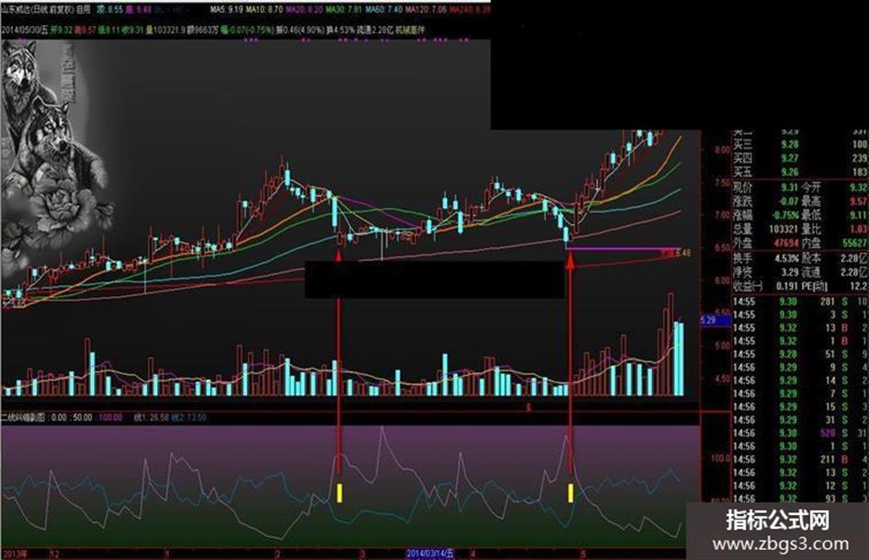Image resolution: width=869 pixels, height=560 pixels.
Task: Click the MA120 moving average label
Action: tap(426, 10)
